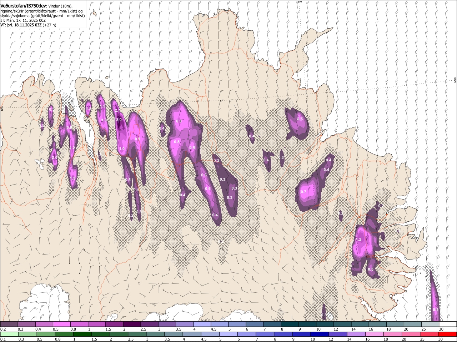Viewport: 457px width, 342px height.
Task: Pick the pure red lower swatch labeled 30
Action: click(x=447, y=334)
